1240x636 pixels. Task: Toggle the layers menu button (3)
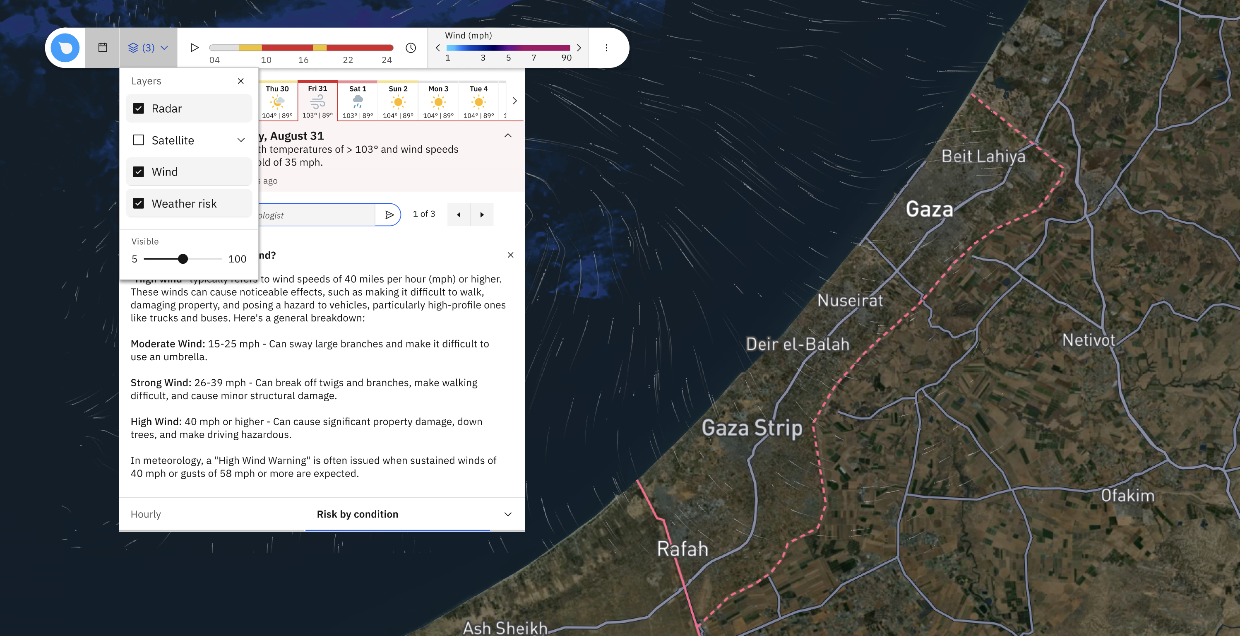point(148,48)
